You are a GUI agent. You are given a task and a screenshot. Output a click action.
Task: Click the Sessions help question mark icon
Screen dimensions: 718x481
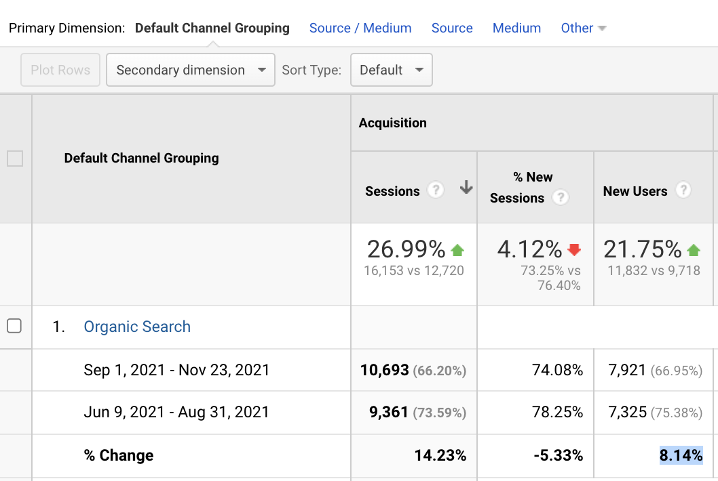click(436, 190)
